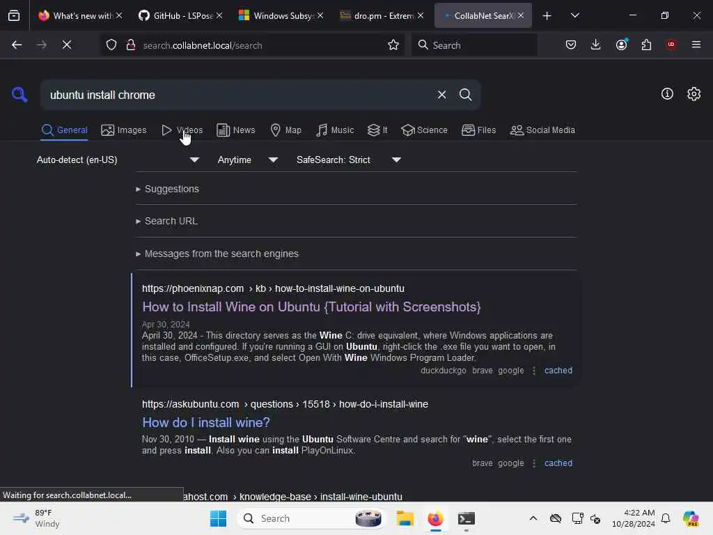Screen dimensions: 713x535
Task: Switch to Music category
Action: 335,130
